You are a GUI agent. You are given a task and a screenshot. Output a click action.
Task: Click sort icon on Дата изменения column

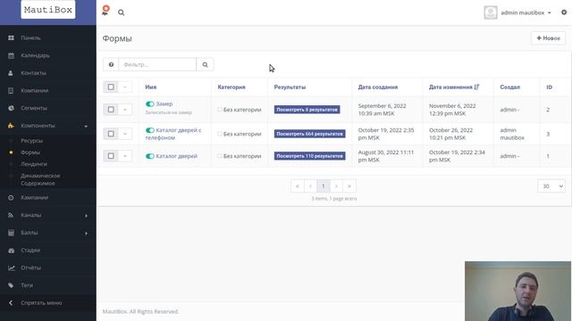point(476,87)
